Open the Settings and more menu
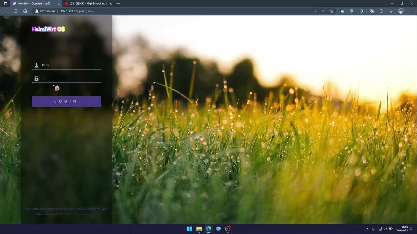Image resolution: width=417 pixels, height=234 pixels. pos(410,11)
